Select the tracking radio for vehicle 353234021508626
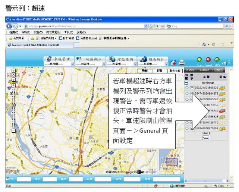The height and width of the screenshot is (192, 239). [x=187, y=88]
